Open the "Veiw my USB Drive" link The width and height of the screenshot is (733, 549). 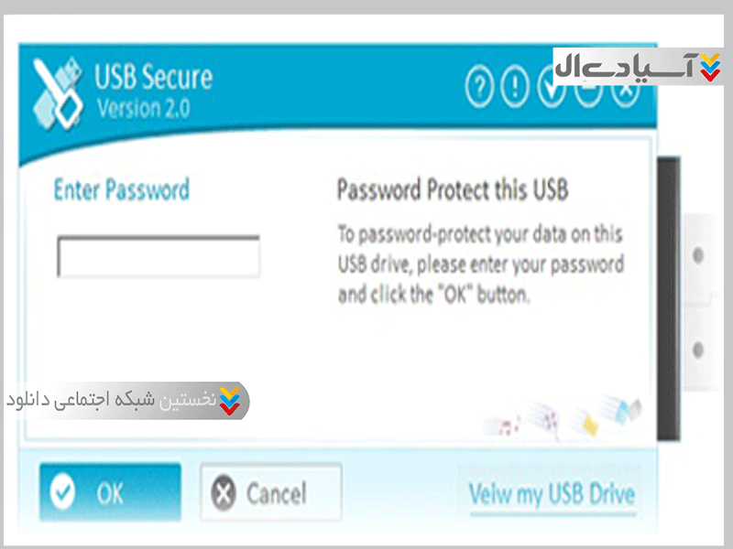click(x=552, y=495)
